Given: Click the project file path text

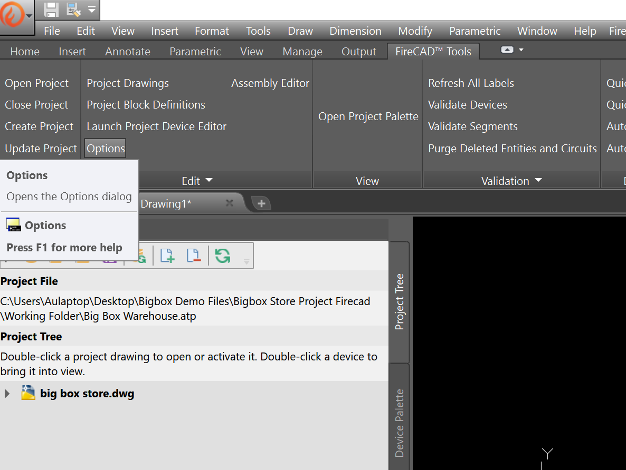Looking at the screenshot, I should 185,308.
